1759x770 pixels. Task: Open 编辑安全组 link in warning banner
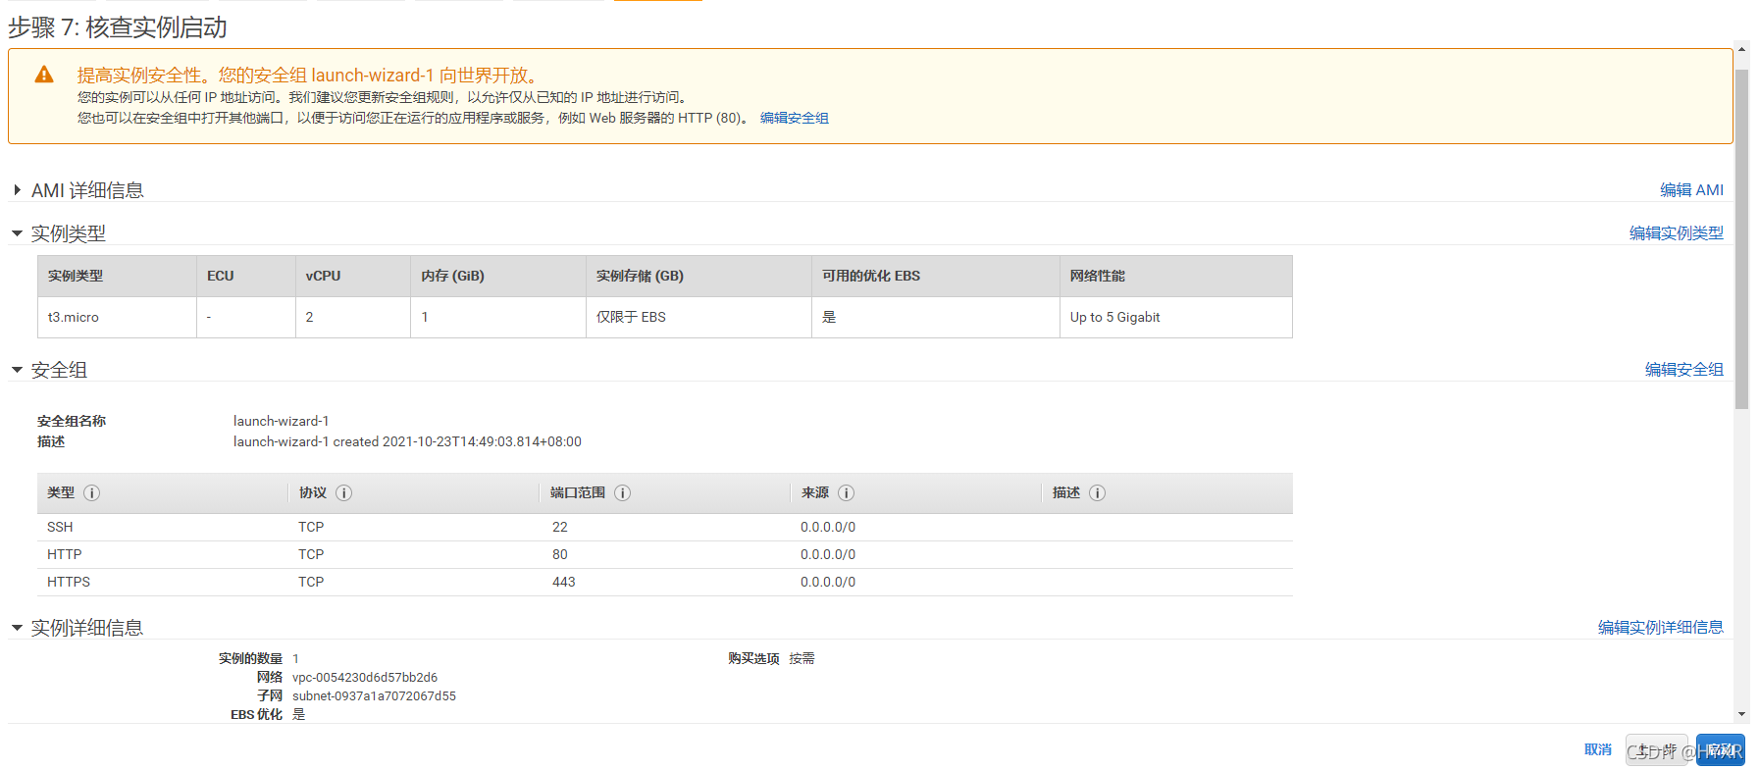click(x=794, y=118)
